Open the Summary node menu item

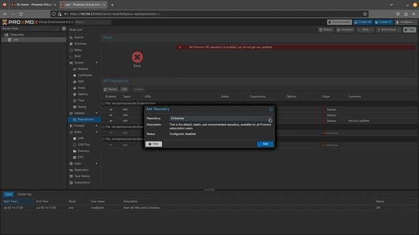pos(81,44)
